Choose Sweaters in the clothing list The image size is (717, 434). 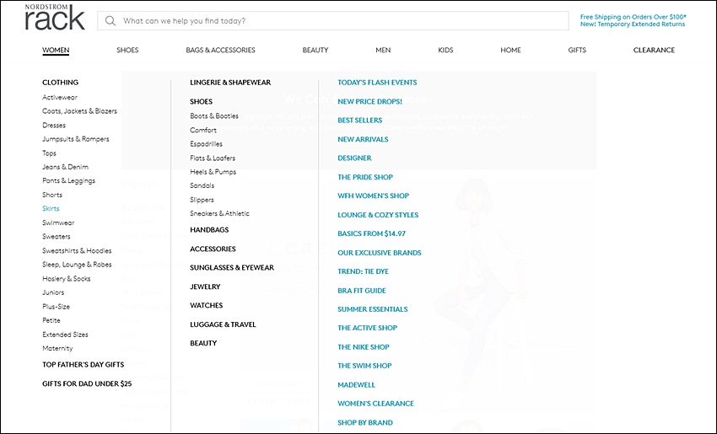(x=57, y=237)
